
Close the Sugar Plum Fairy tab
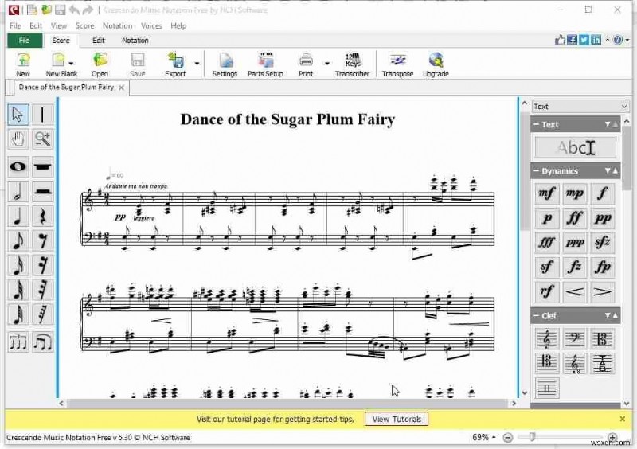coord(121,88)
